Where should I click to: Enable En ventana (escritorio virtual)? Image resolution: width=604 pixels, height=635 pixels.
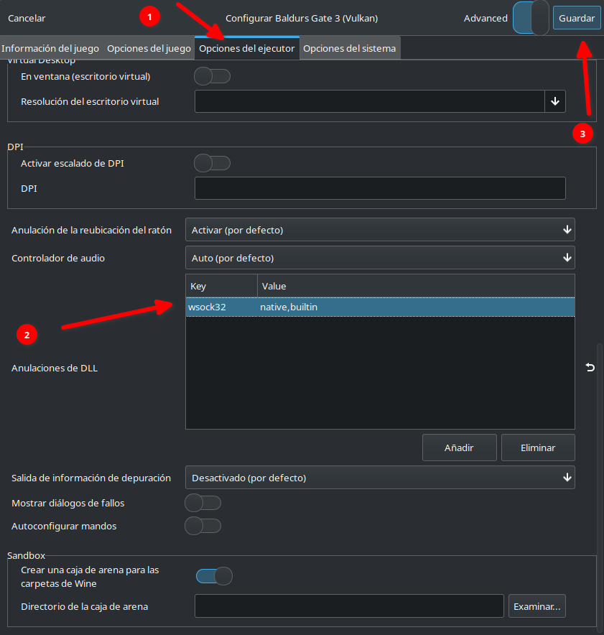tap(212, 76)
